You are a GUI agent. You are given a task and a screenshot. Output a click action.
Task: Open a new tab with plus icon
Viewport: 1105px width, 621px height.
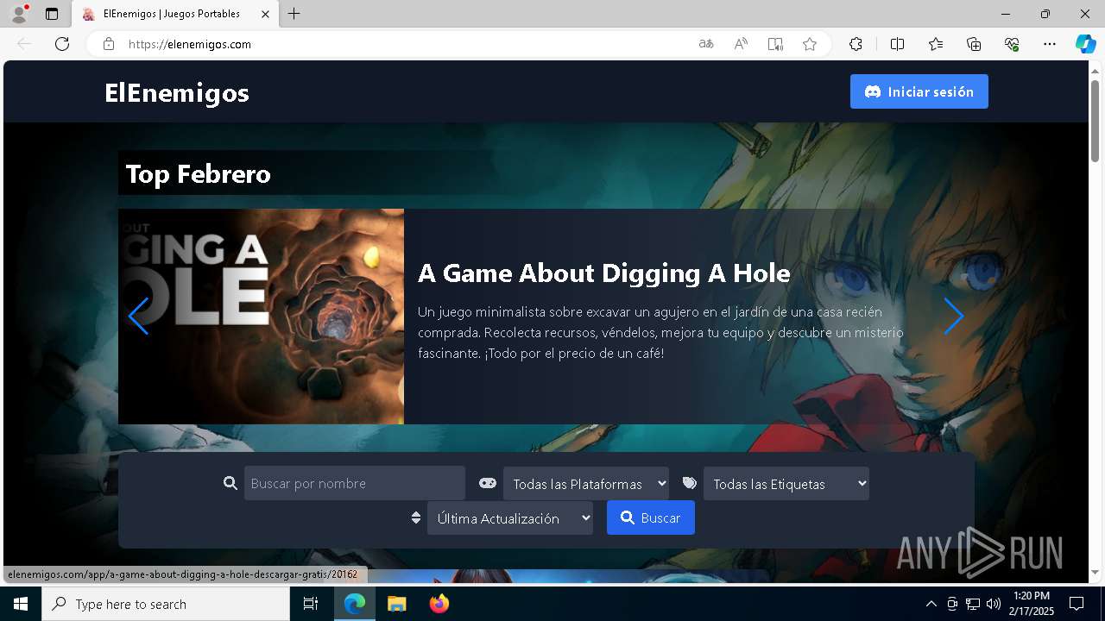click(x=294, y=14)
